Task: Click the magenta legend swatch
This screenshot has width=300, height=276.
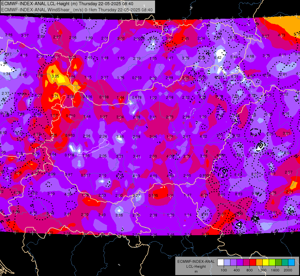Action: (x=246, y=263)
